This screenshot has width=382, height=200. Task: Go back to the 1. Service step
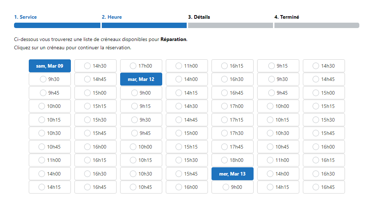pos(26,17)
